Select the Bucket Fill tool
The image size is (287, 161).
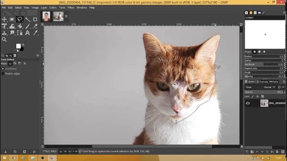coord(20,26)
